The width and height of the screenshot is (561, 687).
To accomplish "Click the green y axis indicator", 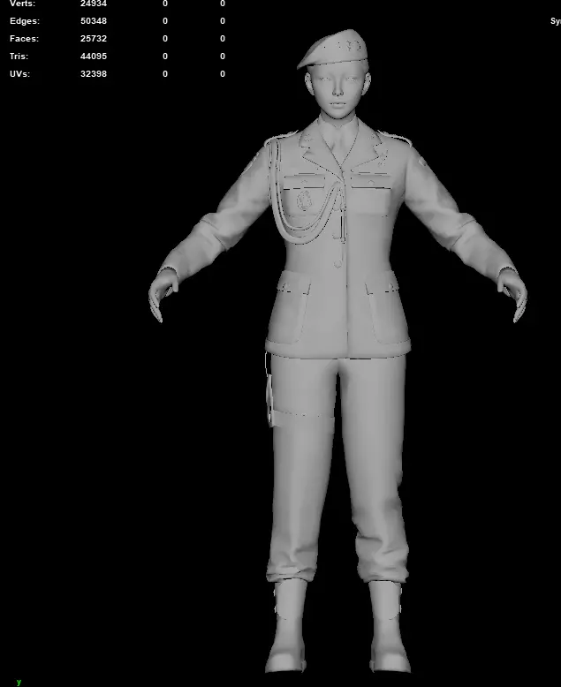I will [19, 682].
